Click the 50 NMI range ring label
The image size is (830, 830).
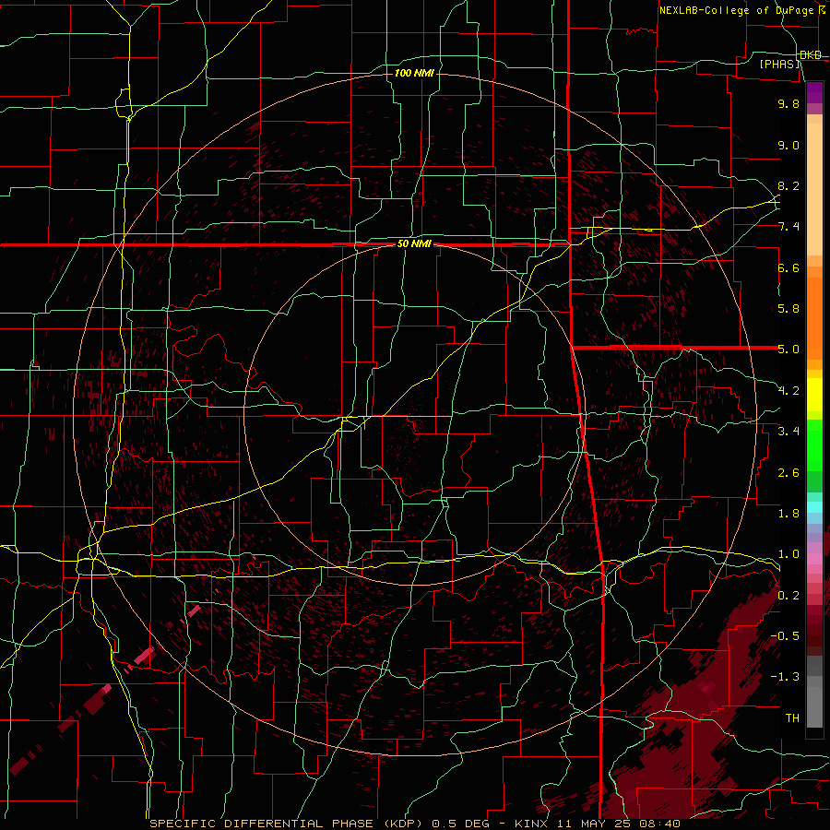click(x=414, y=244)
